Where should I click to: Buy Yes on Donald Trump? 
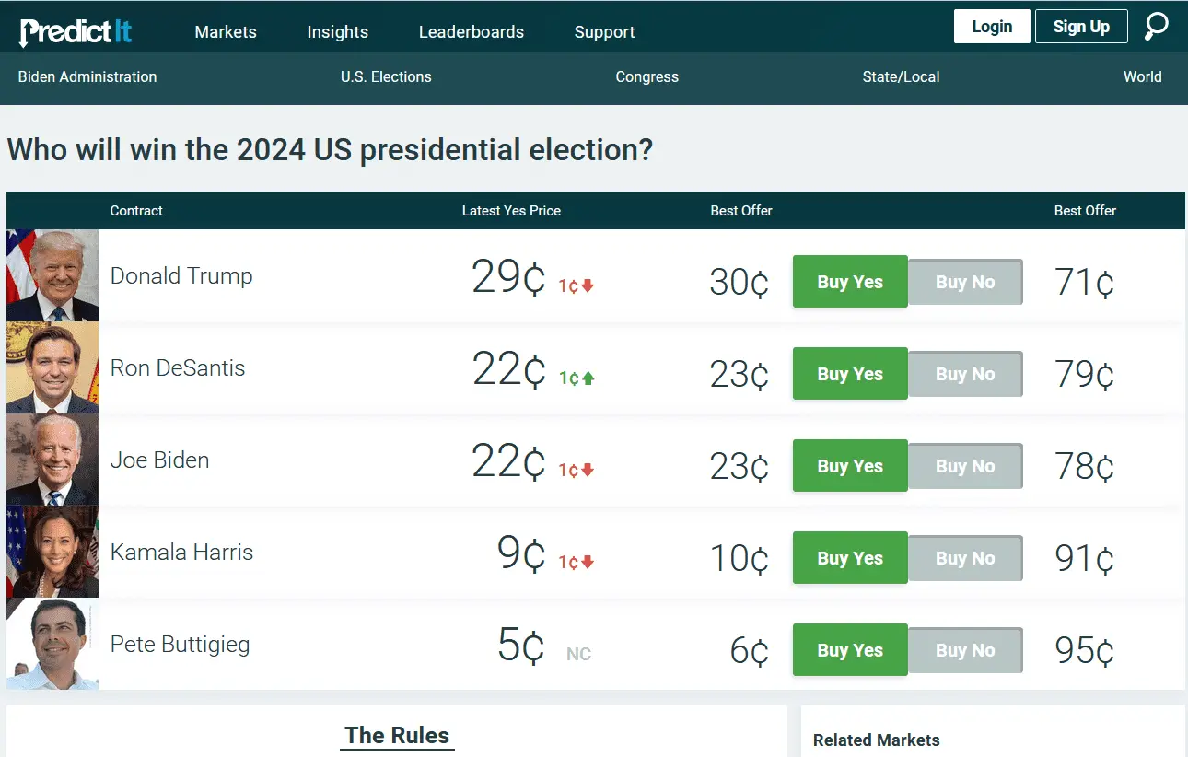849,282
